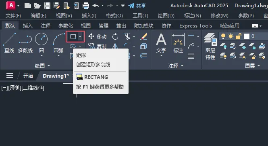Open Layer Properties (图层特性) manager
Screen dimensions: 268x146
point(210,46)
